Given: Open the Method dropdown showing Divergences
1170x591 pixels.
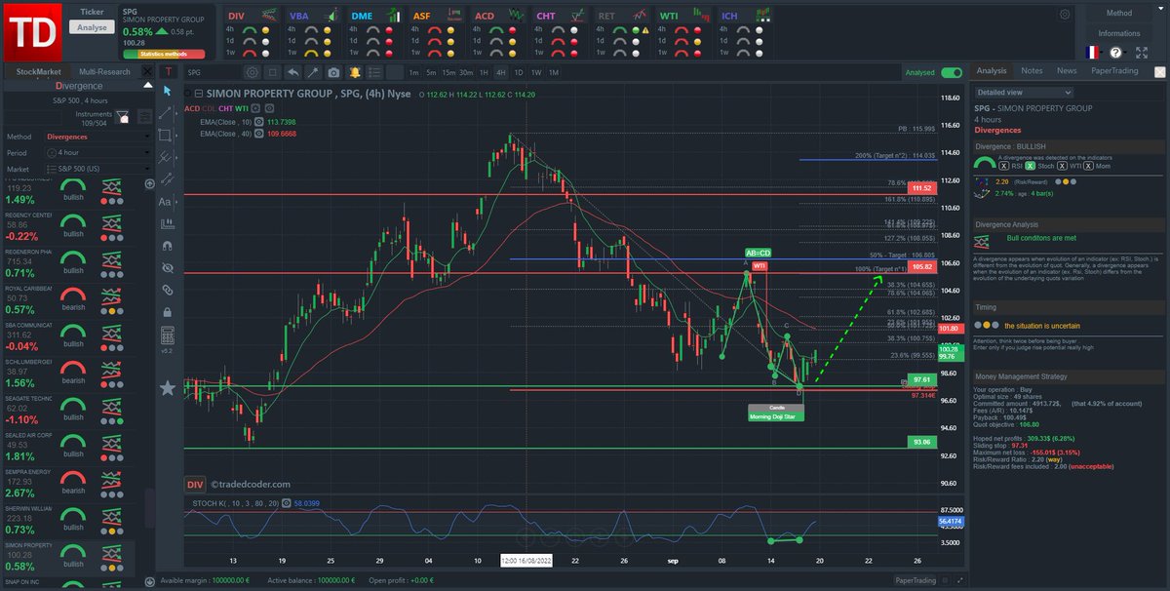Looking at the screenshot, I should pos(98,138).
